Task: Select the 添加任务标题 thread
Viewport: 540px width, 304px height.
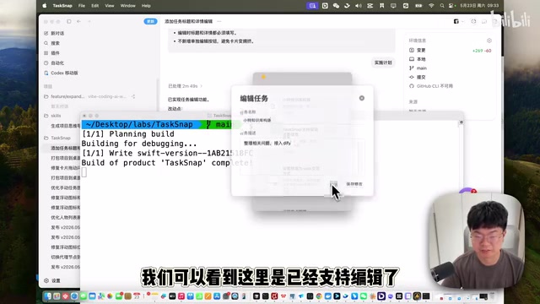Action: coord(66,149)
